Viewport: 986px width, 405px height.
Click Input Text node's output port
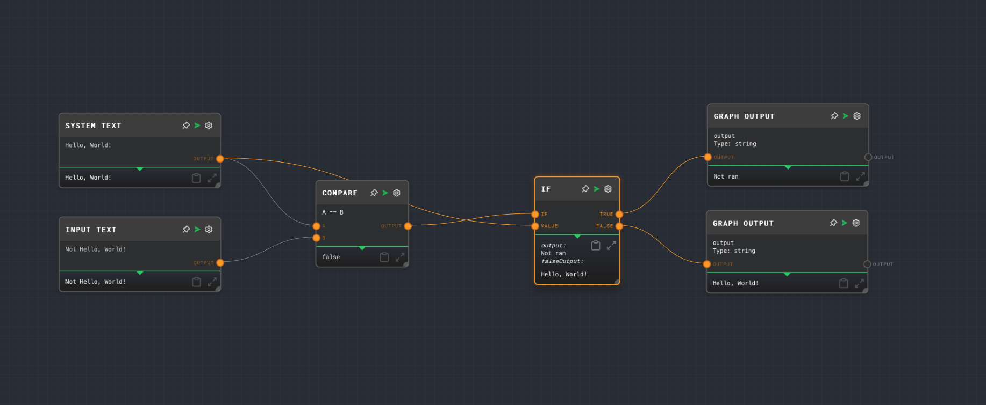(220, 263)
